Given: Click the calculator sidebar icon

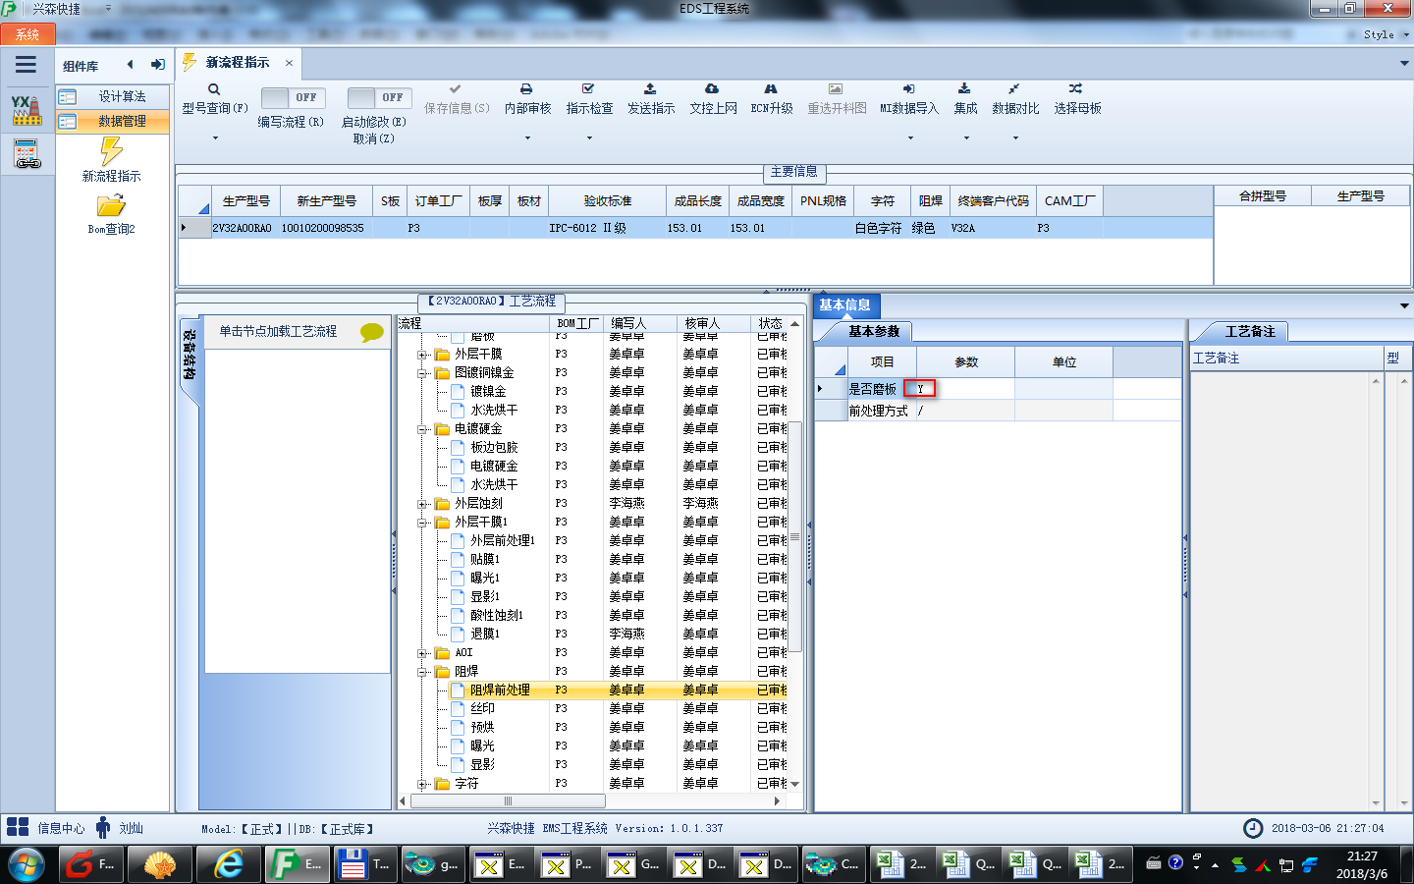Looking at the screenshot, I should coord(27,154).
